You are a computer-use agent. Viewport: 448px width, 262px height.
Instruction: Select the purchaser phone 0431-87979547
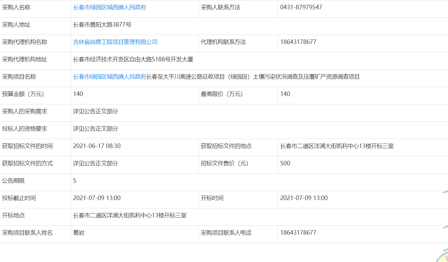coord(301,7)
